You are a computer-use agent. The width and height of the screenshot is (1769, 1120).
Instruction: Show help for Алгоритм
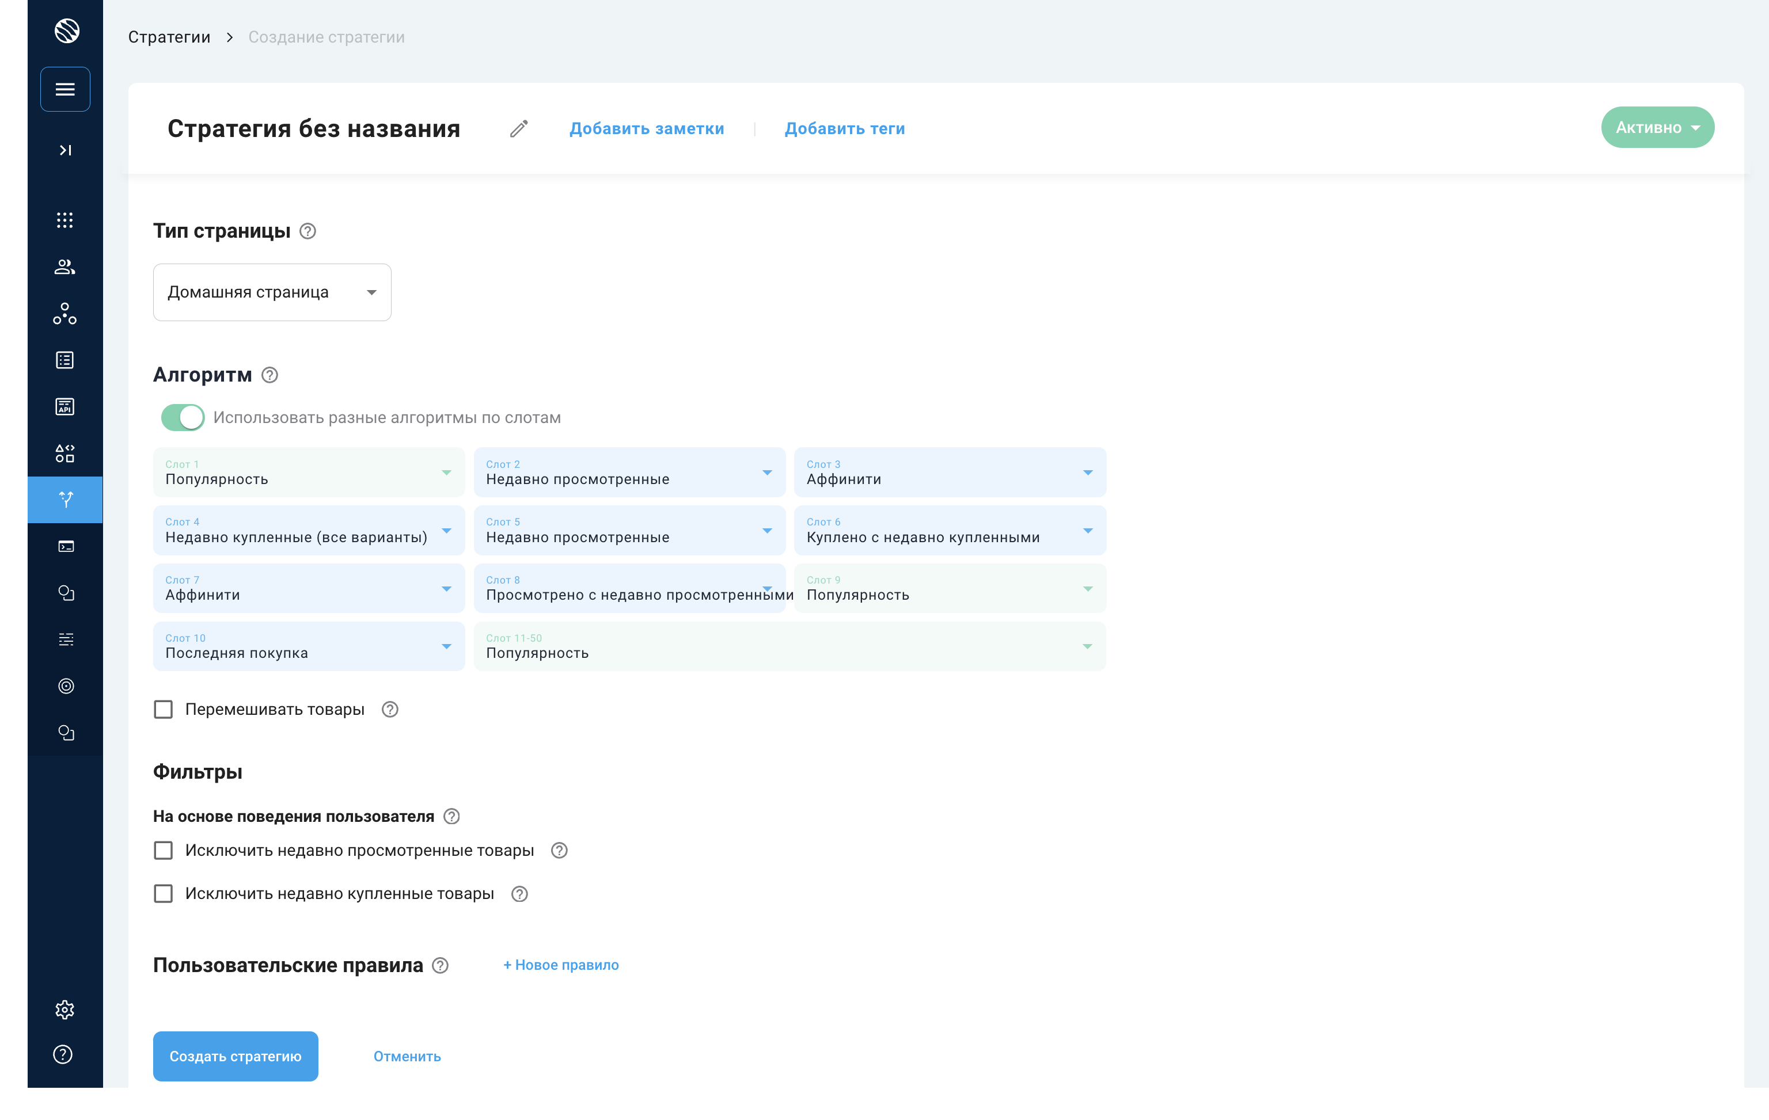coord(269,375)
